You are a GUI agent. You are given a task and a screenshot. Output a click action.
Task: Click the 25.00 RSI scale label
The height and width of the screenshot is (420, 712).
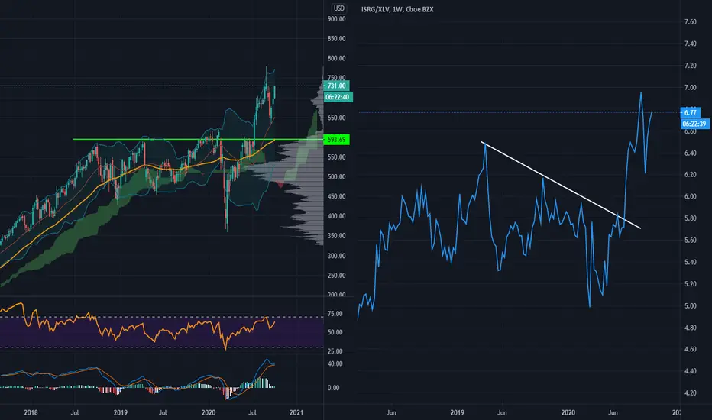click(335, 351)
